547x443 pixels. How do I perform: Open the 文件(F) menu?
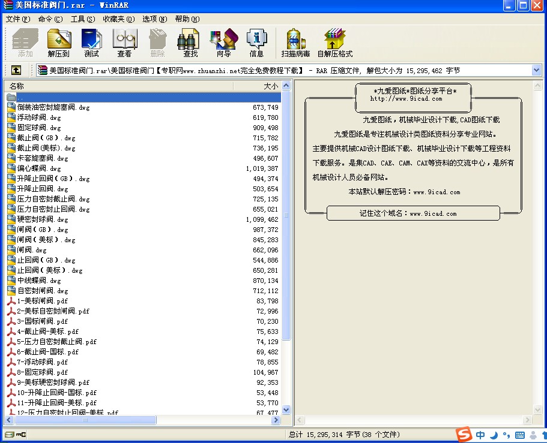(x=17, y=19)
